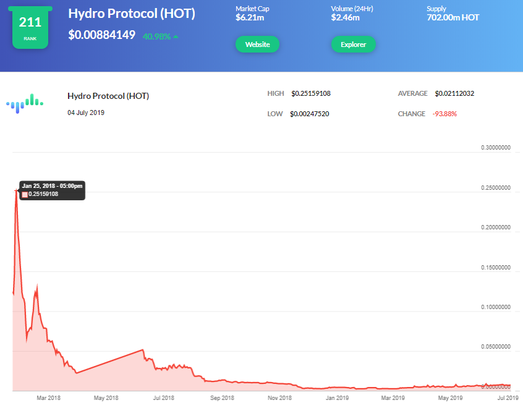Click the 0.30000000 y-axis label

click(x=496, y=148)
